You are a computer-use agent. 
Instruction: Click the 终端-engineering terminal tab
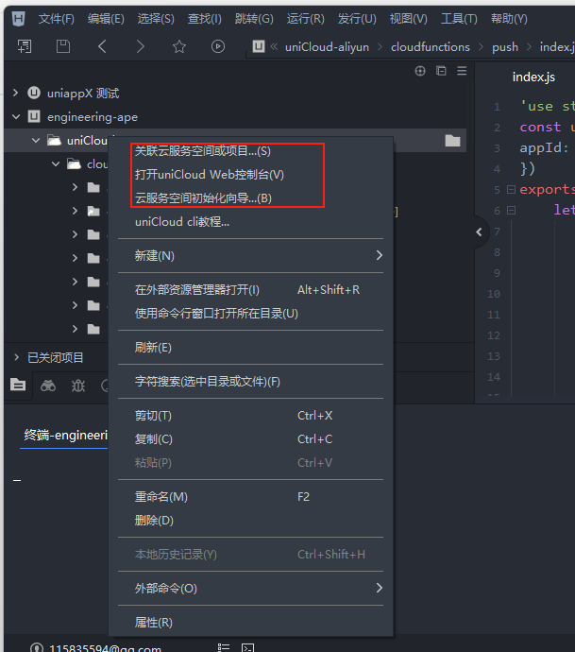[66, 435]
